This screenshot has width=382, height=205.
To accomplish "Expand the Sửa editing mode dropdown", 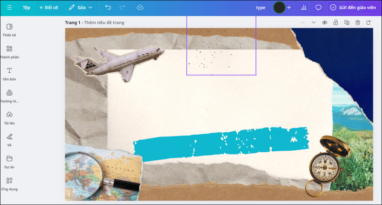I will tap(80, 8).
